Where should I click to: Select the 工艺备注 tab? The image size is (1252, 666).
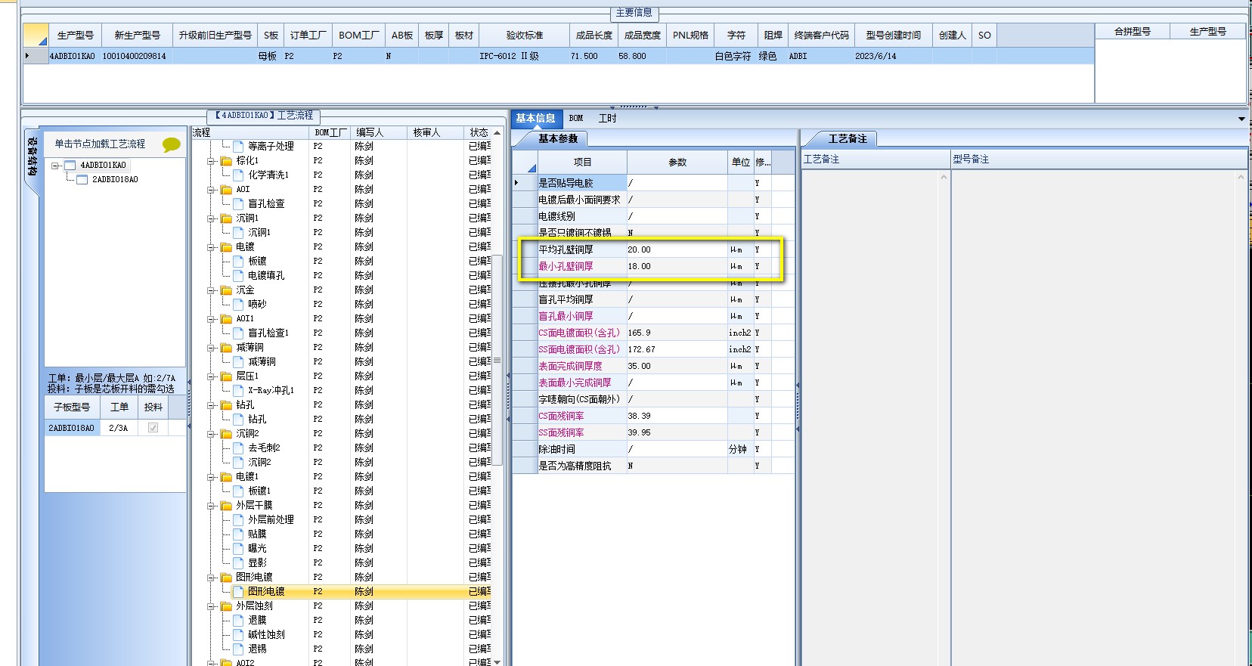point(848,139)
